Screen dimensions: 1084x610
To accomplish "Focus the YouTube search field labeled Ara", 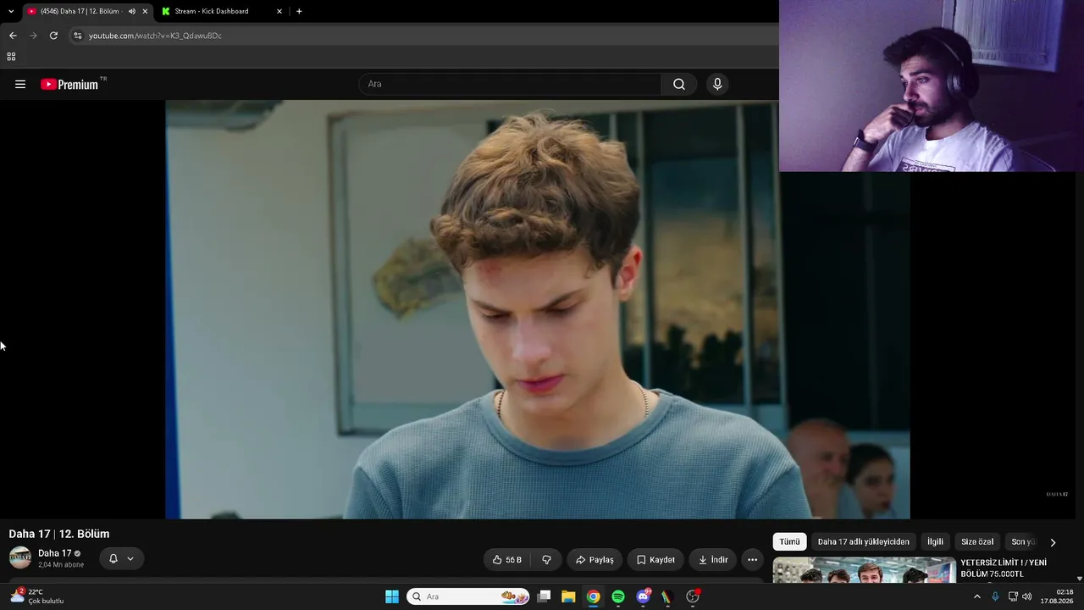I will point(510,84).
